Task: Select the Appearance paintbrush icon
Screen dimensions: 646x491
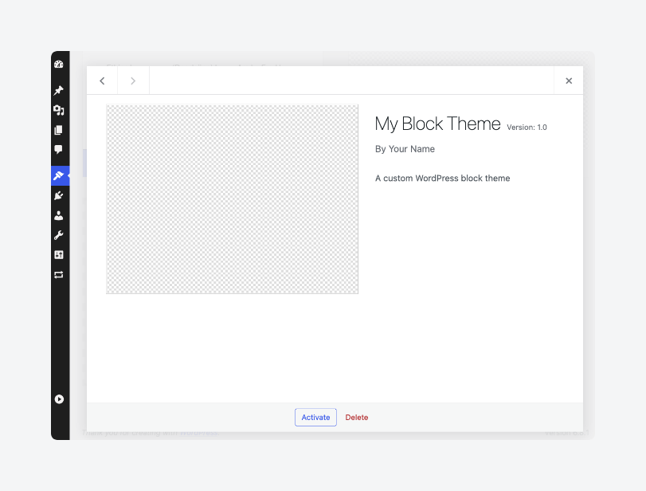Action: [59, 175]
